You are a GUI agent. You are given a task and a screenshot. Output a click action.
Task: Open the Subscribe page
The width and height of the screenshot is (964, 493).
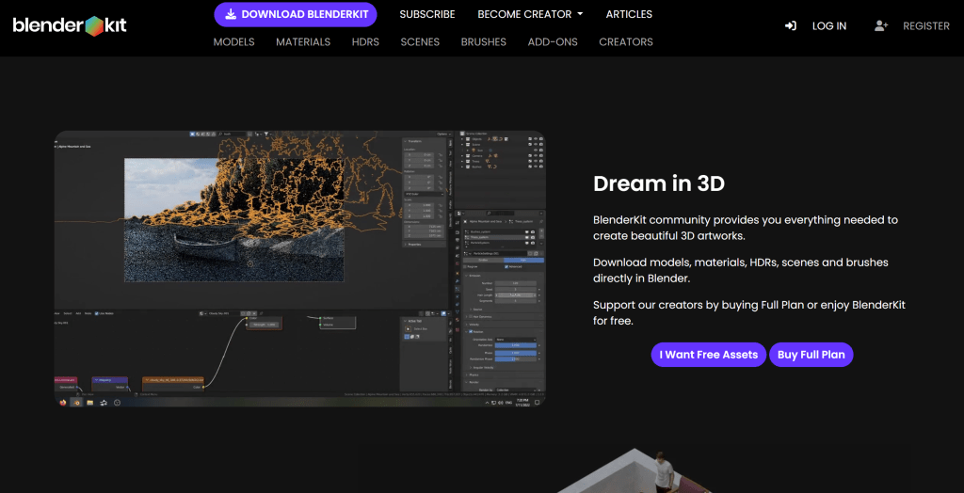[x=427, y=14]
